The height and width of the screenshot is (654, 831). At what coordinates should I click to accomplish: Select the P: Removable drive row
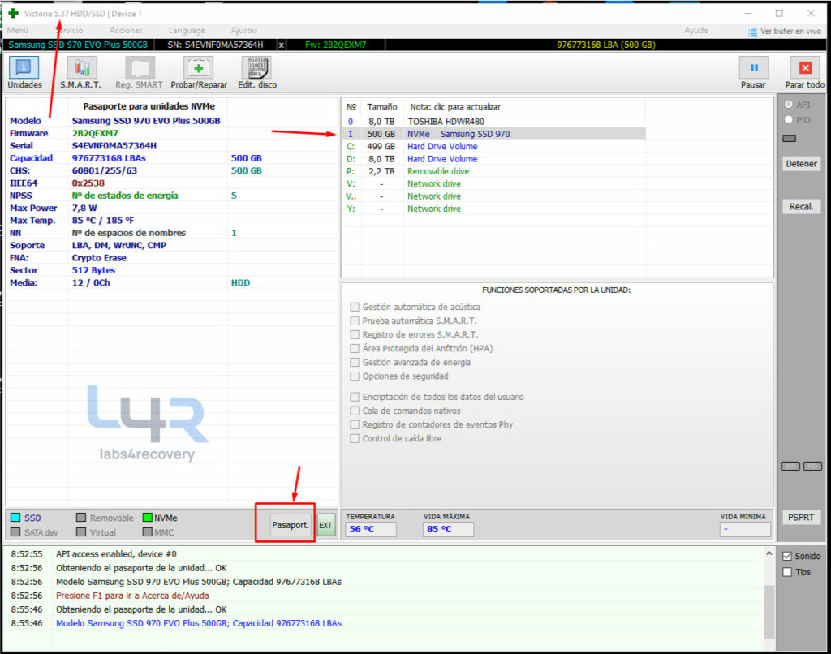pos(494,171)
